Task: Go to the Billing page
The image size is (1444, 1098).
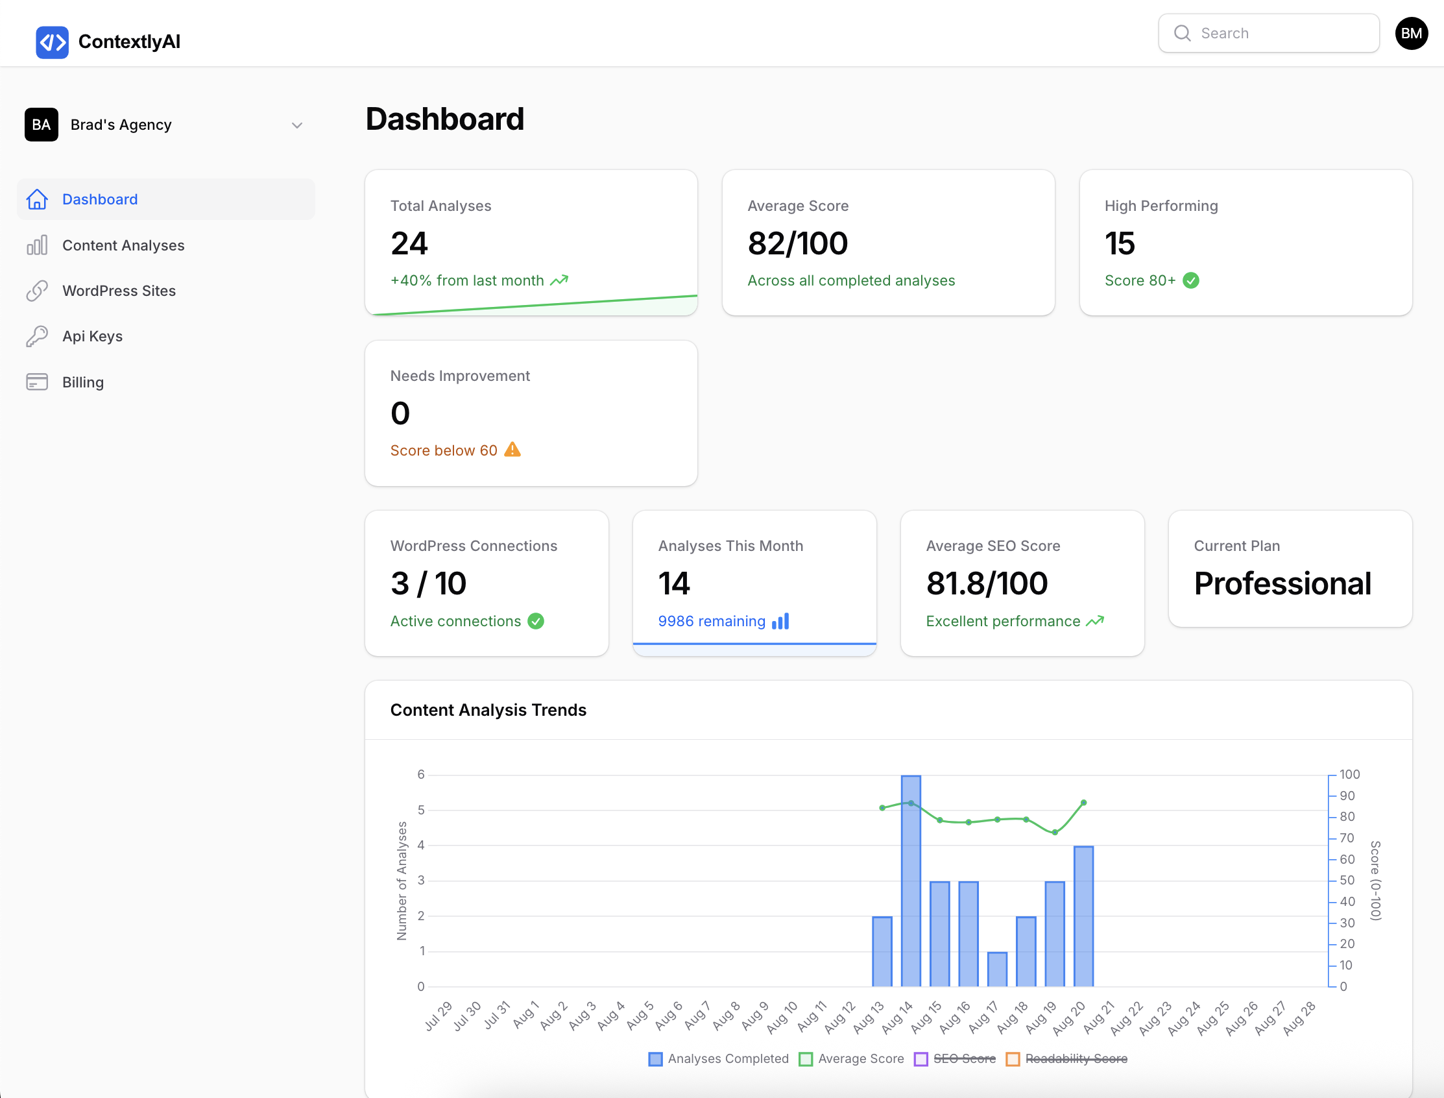Action: point(83,382)
